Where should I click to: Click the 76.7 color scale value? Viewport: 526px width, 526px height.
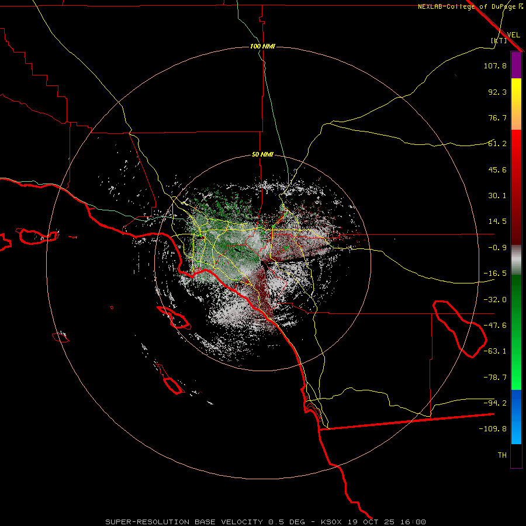tap(497, 117)
